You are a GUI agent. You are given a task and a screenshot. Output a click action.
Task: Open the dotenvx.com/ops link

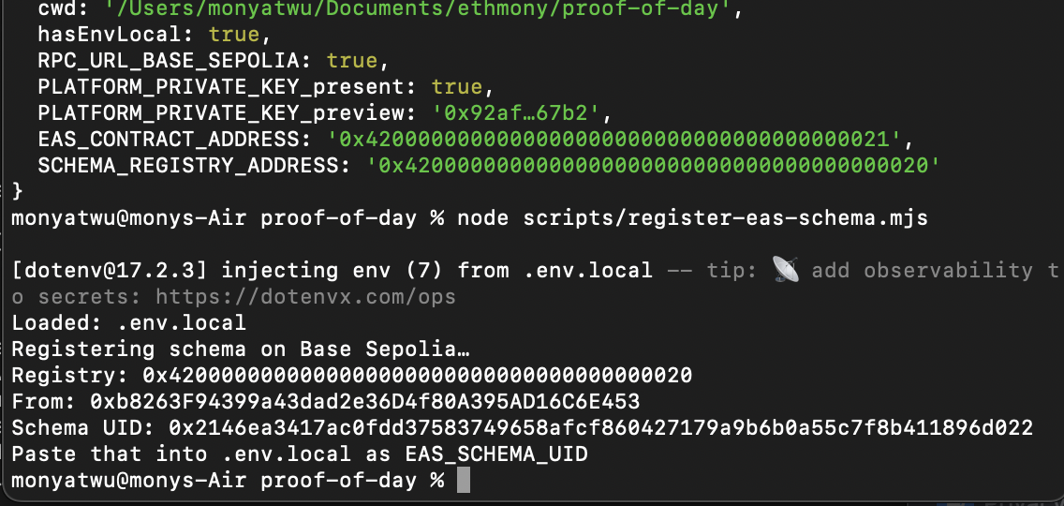305,296
